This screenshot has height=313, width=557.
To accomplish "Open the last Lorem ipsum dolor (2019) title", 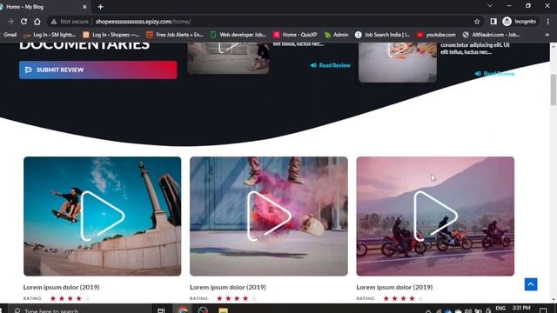I will 394,287.
